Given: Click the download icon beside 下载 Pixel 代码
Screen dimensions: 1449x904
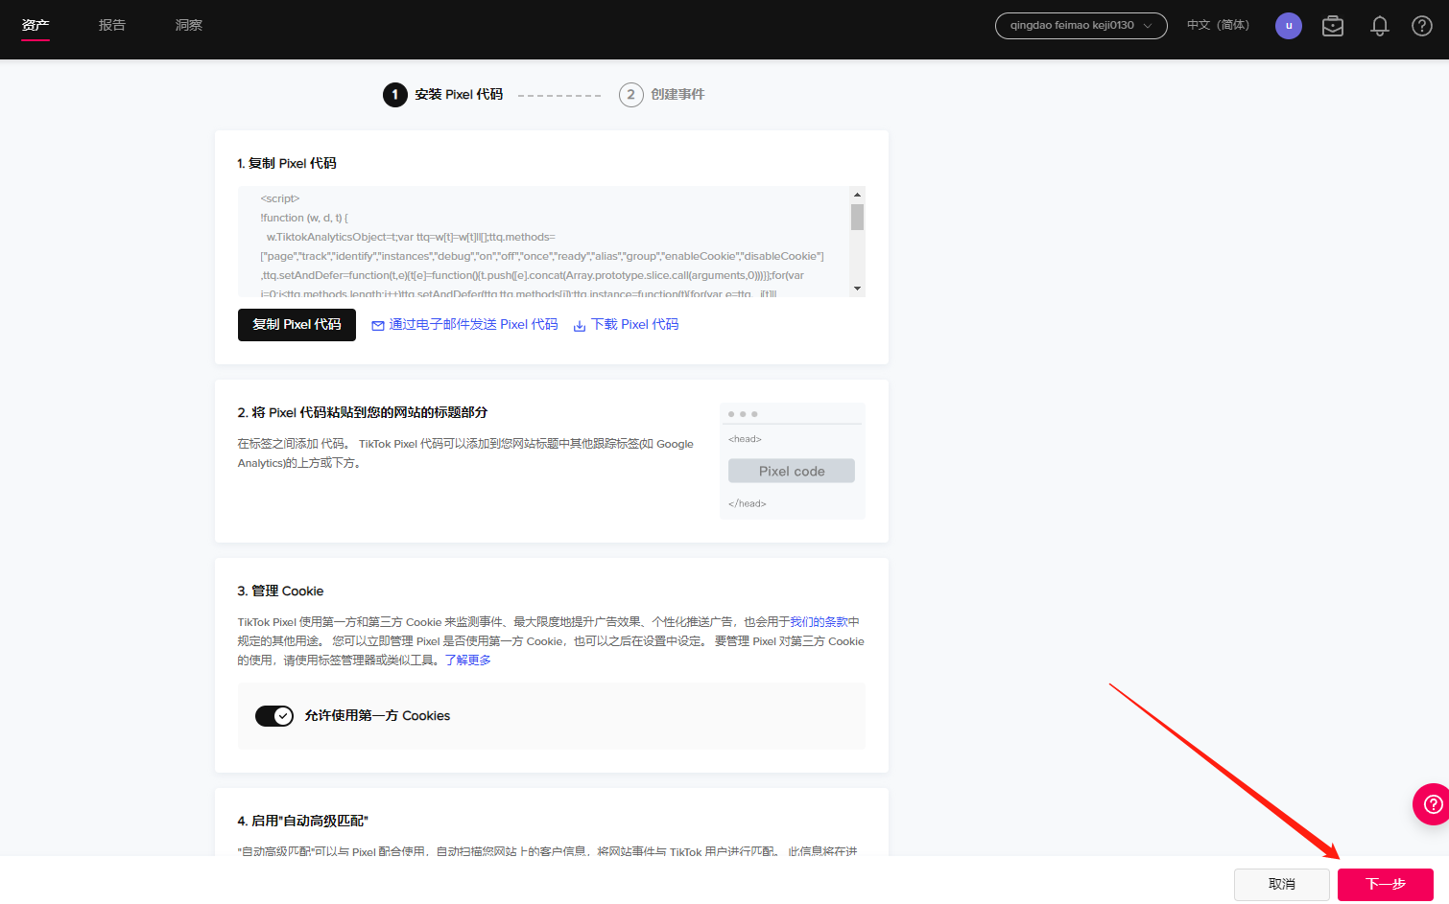Looking at the screenshot, I should [580, 326].
